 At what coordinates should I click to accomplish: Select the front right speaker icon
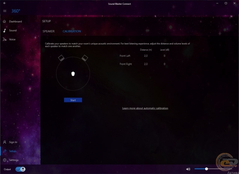85,58
